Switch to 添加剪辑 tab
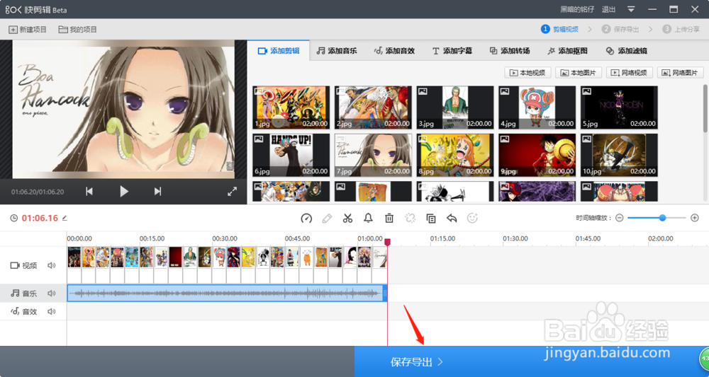Viewport: 709px width, 377px height. tap(279, 51)
